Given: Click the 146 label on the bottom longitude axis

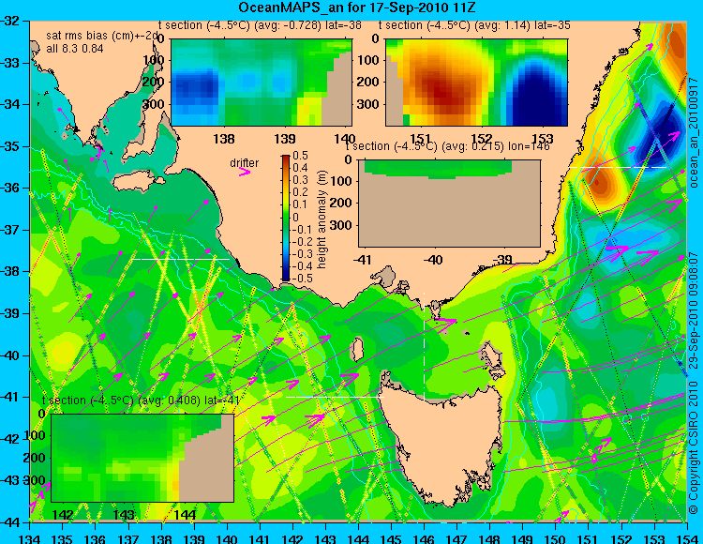Looking at the screenshot, I should 424,538.
